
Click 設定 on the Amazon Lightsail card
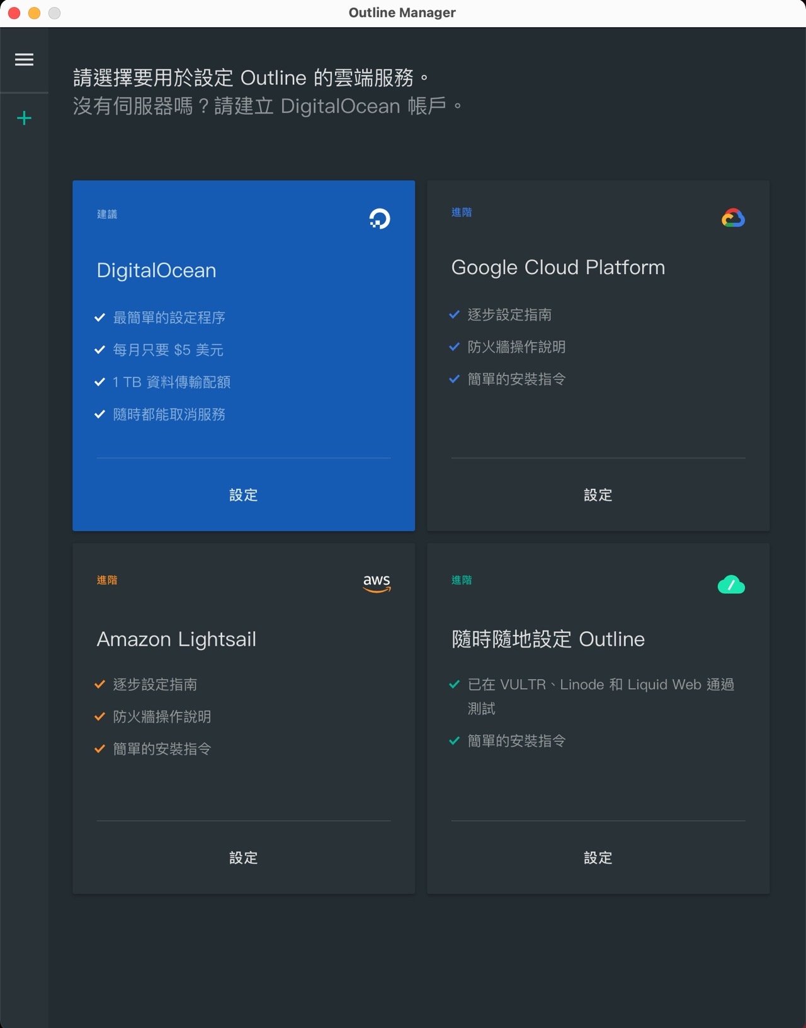(x=244, y=858)
